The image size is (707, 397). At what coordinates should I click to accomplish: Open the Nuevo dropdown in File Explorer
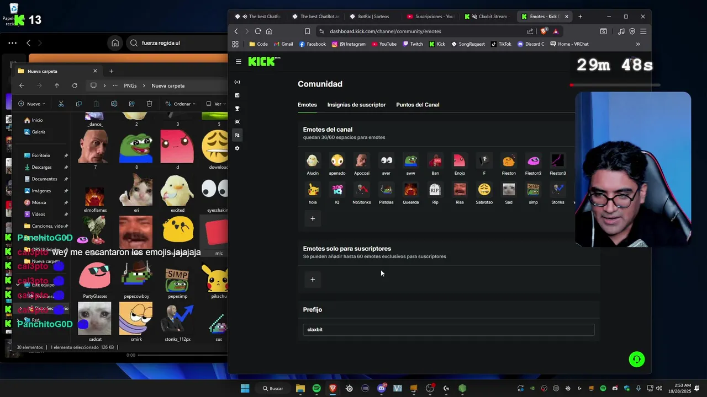click(x=32, y=104)
